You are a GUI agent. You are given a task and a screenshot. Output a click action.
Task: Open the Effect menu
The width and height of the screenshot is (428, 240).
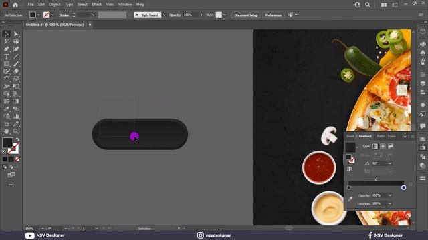click(x=96, y=5)
